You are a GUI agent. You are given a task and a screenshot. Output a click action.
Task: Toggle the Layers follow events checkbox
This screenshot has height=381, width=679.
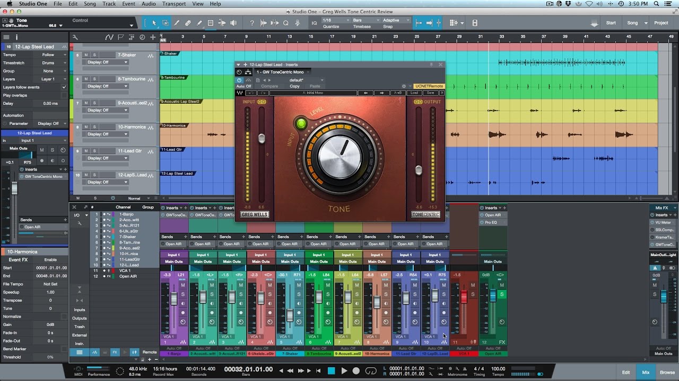click(x=64, y=87)
